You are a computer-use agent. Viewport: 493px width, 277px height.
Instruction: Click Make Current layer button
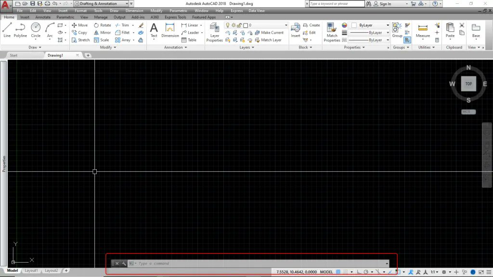point(269,33)
